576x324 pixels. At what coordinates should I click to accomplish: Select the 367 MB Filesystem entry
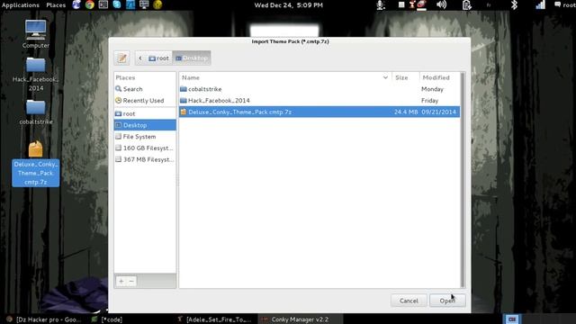[x=145, y=159]
